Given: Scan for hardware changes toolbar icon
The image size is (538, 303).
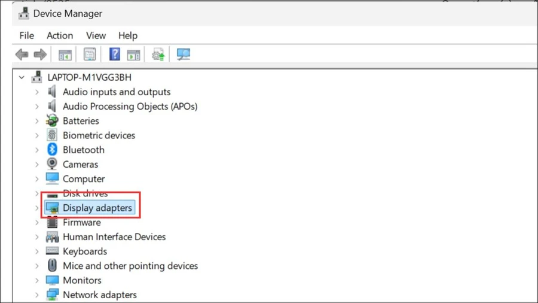Looking at the screenshot, I should 184,54.
